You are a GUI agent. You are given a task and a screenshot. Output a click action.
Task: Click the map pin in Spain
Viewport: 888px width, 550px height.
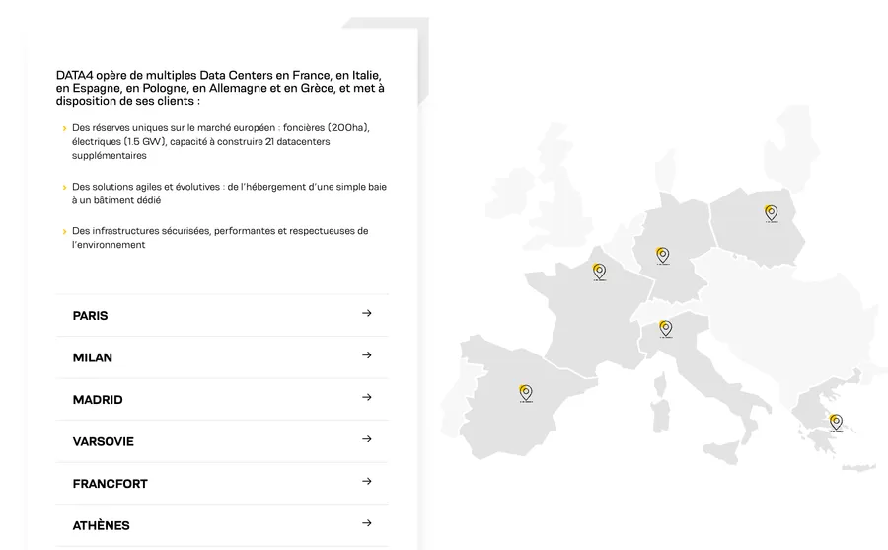tap(526, 393)
